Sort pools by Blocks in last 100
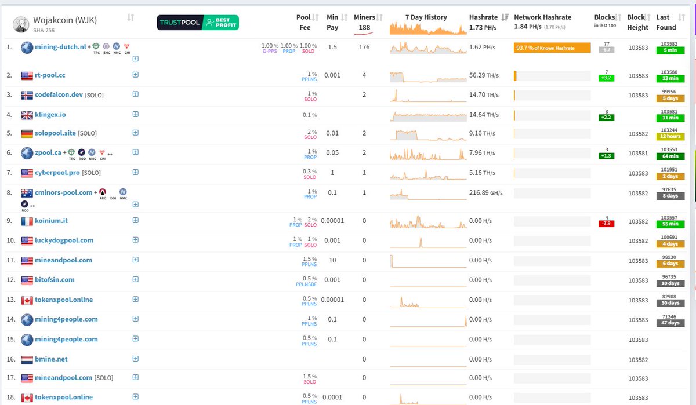Screen dimensions: 696x405 point(619,17)
